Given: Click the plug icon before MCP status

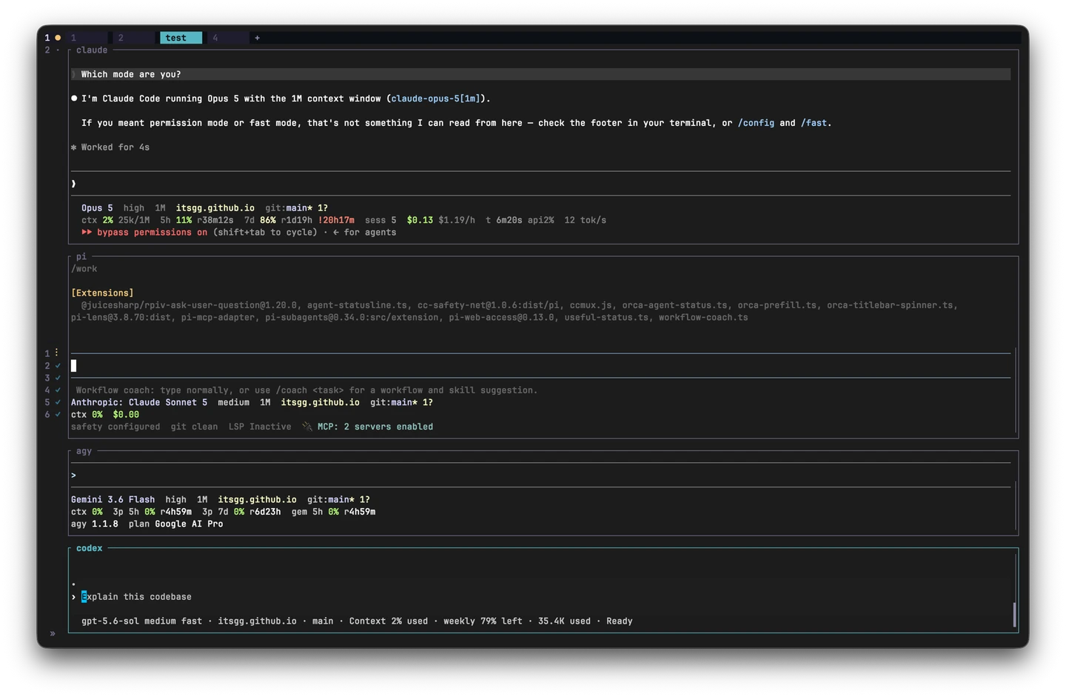Looking at the screenshot, I should click(307, 427).
